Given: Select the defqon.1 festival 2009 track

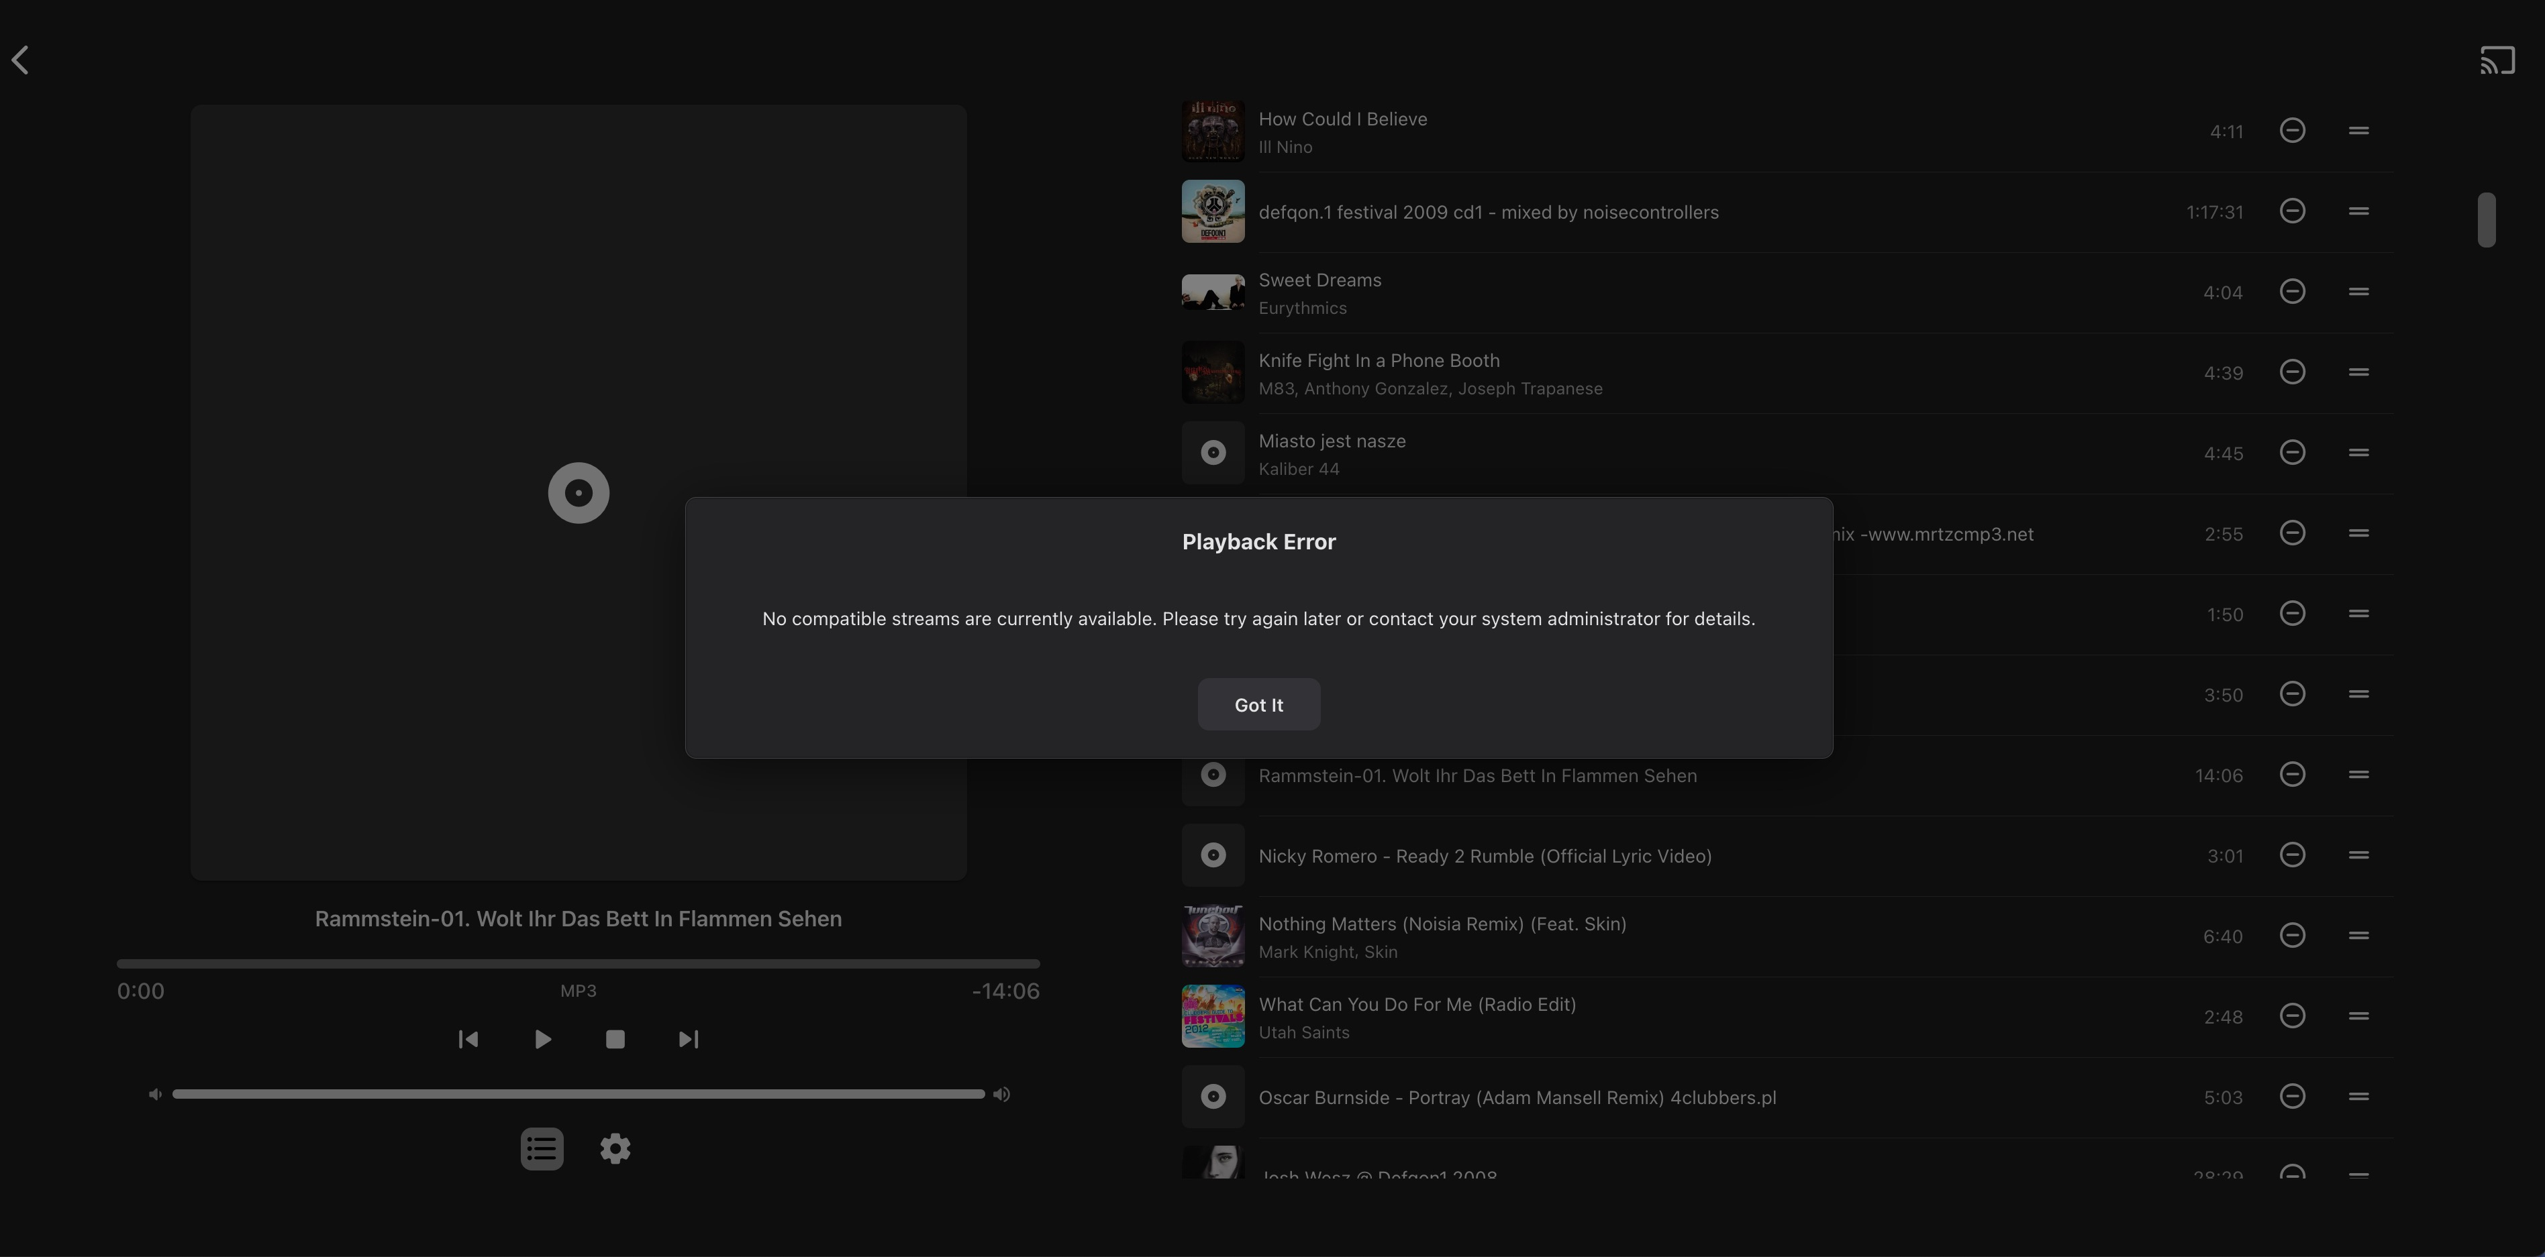Looking at the screenshot, I should [1488, 213].
